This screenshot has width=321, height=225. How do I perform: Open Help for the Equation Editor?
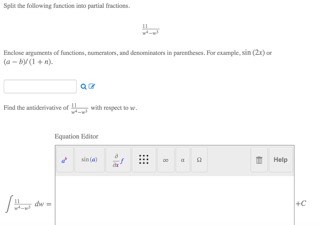coord(281,160)
